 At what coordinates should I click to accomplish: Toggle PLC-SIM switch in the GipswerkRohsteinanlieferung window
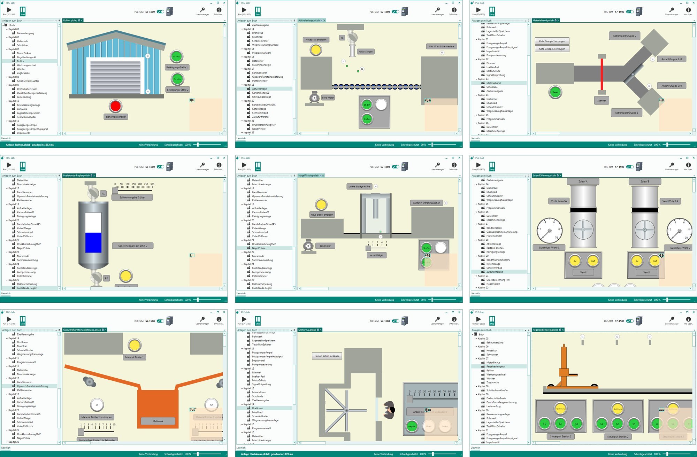160,321
